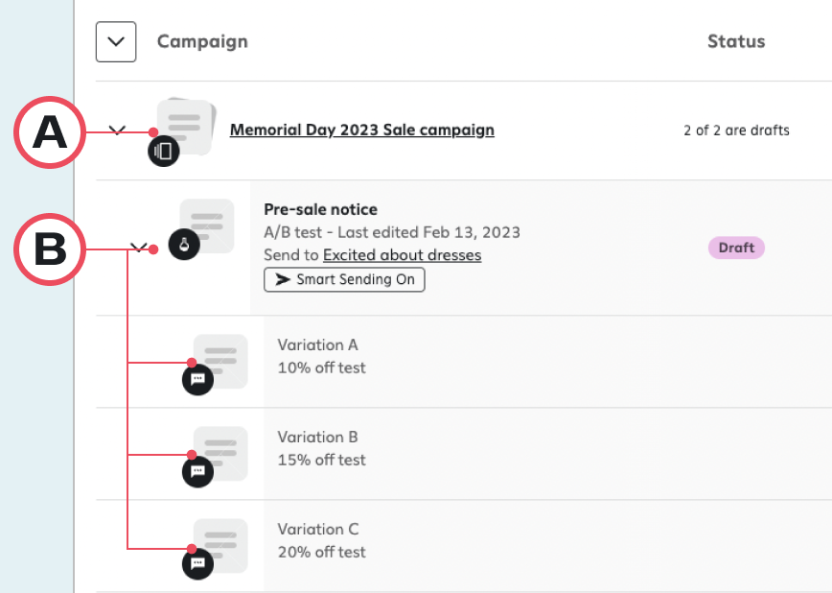Screen dimensions: 832x593
Task: Open the Memorial Day campaign thumbnail
Action: (x=187, y=123)
